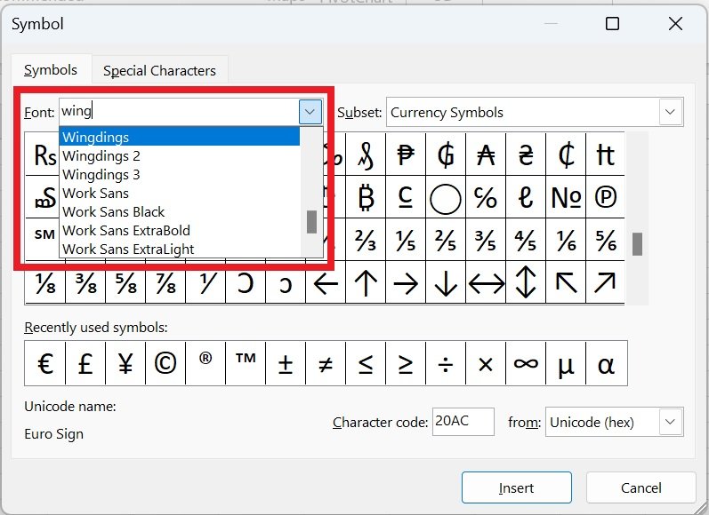Click the symbol grid scrollbar thumb

click(x=637, y=243)
